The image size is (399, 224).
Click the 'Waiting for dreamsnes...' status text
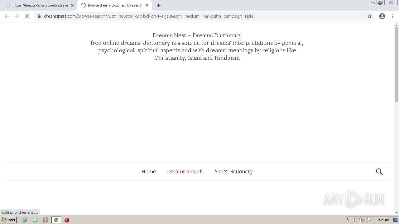(19, 212)
